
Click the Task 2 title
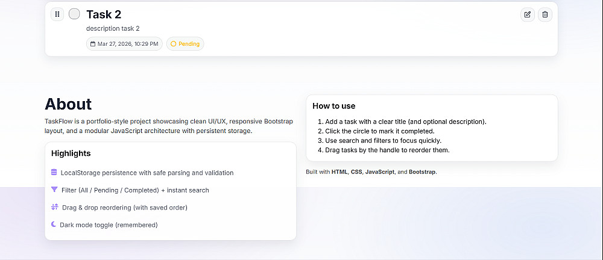104,14
